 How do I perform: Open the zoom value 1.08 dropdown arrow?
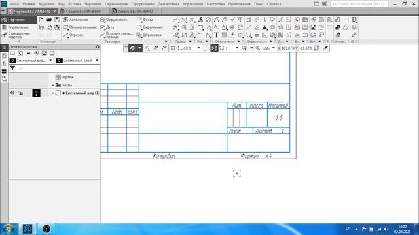(274, 48)
